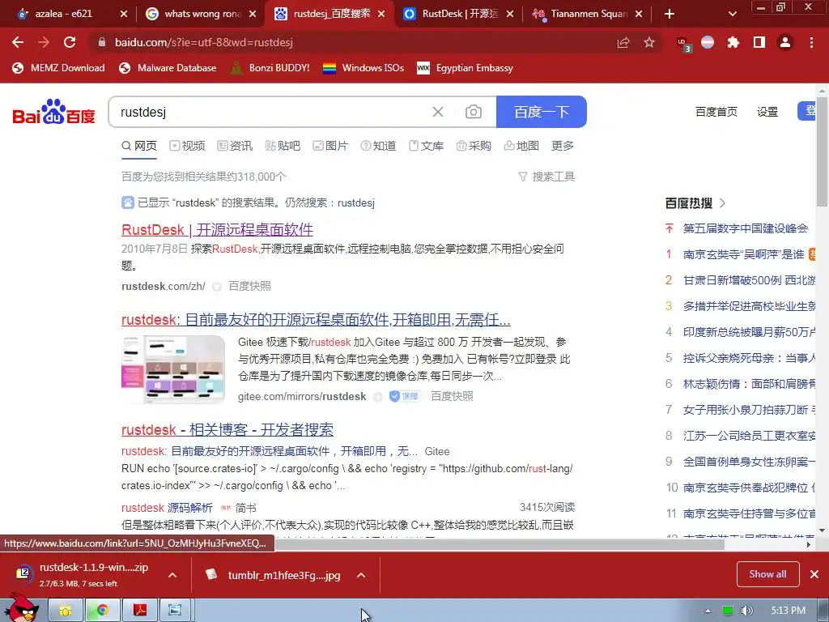Click the address bar URL
The width and height of the screenshot is (829, 622).
[203, 42]
